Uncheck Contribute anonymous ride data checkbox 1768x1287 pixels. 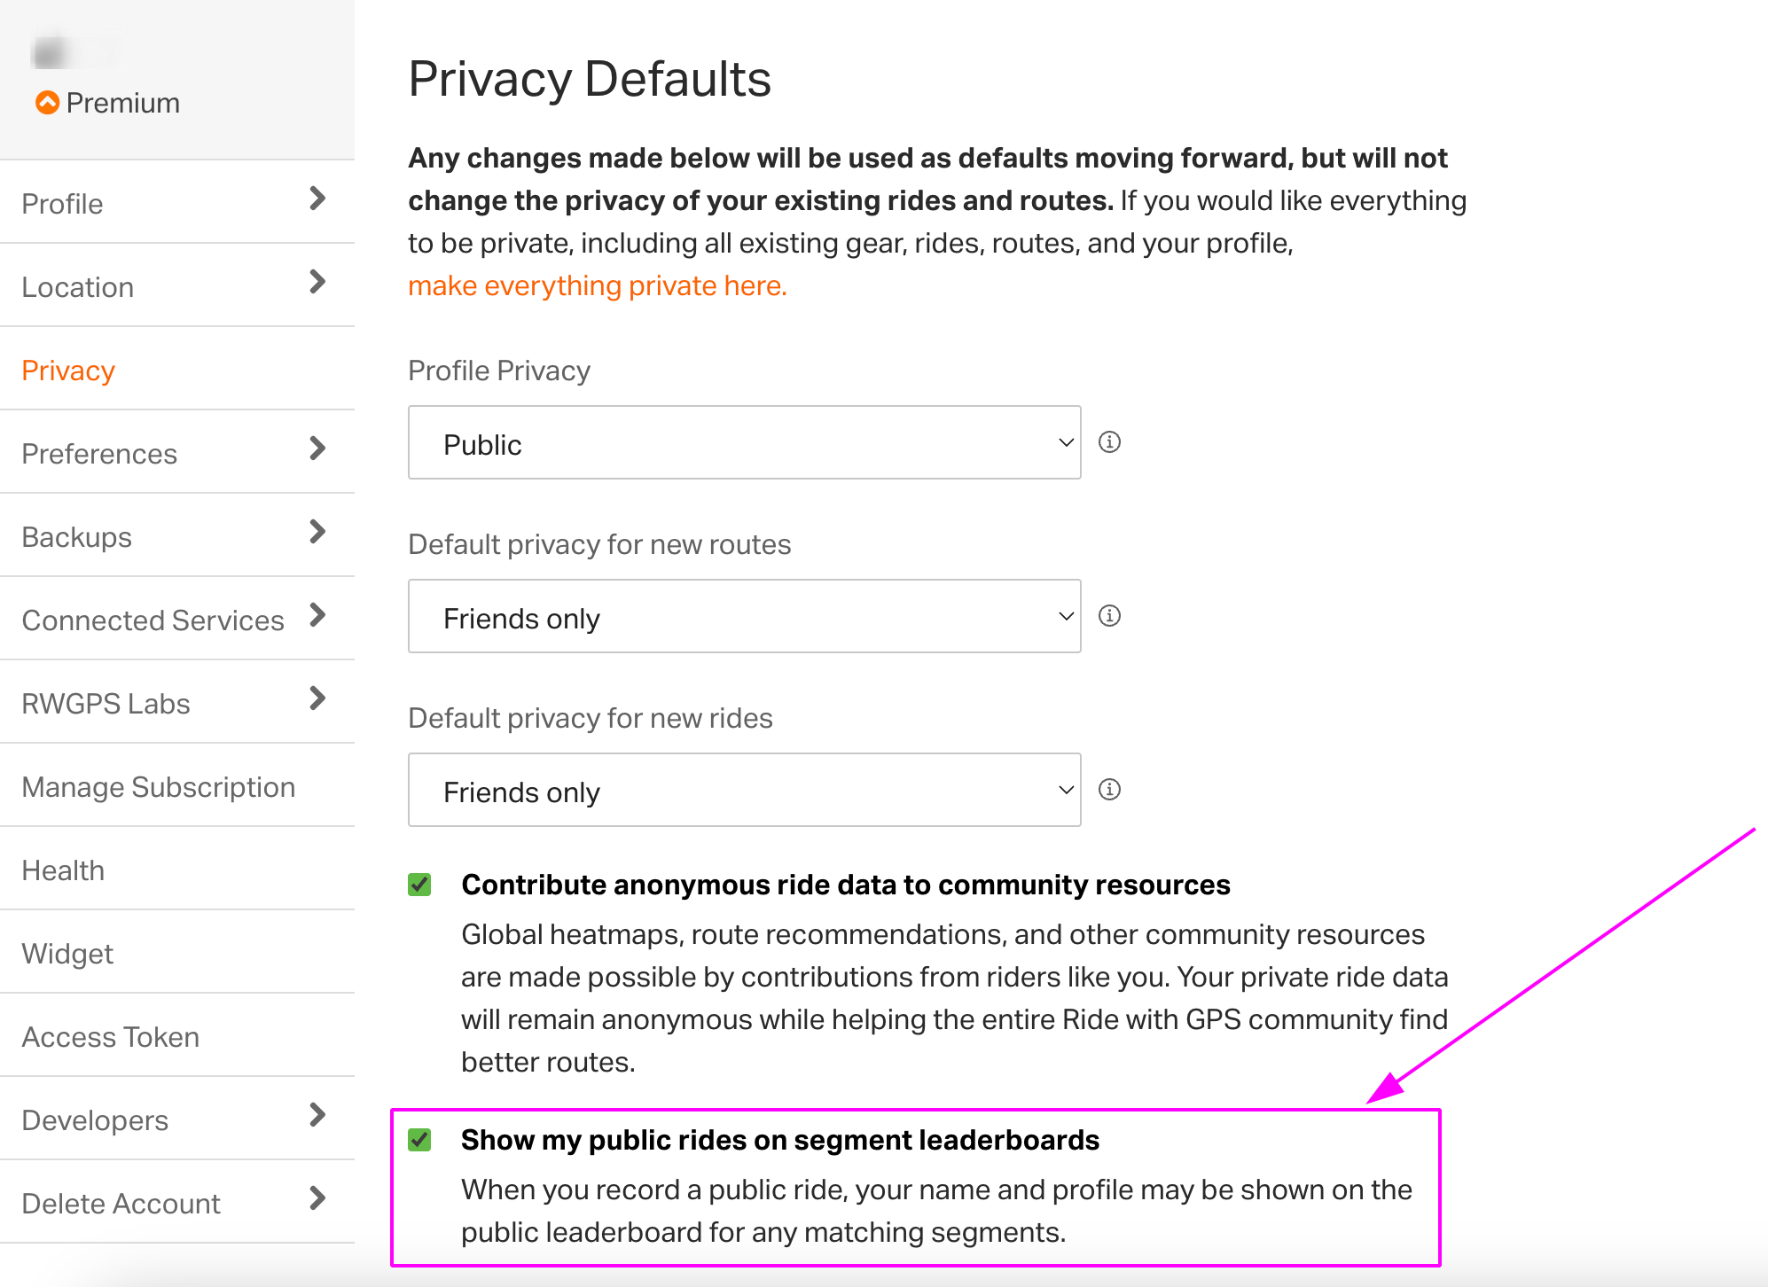point(419,885)
